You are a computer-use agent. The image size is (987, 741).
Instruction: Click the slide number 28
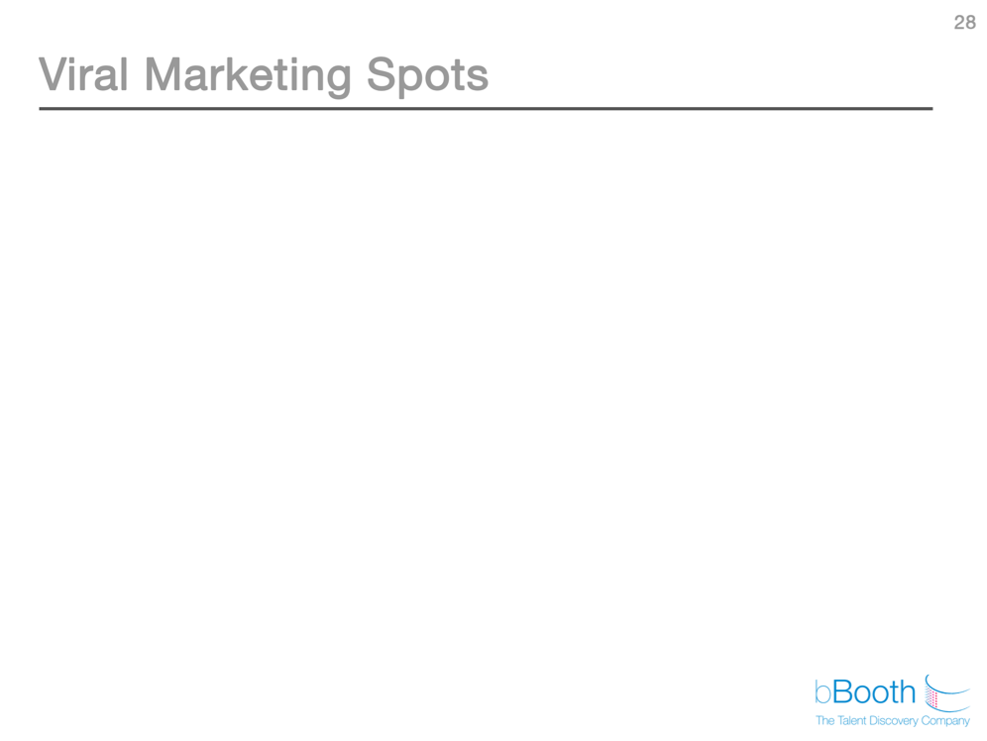coord(964,23)
